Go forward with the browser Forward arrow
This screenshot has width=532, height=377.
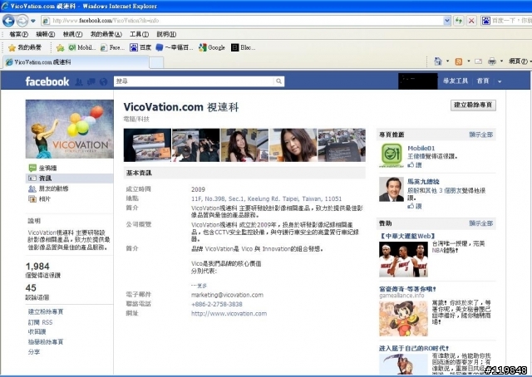(22, 21)
